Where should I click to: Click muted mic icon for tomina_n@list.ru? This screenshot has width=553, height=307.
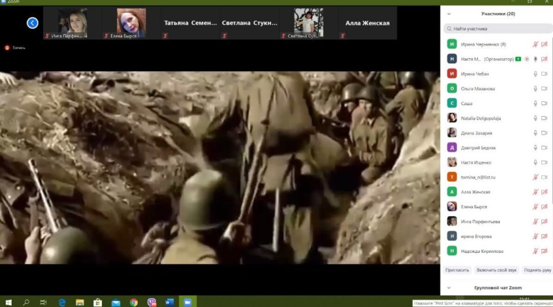[x=535, y=177]
